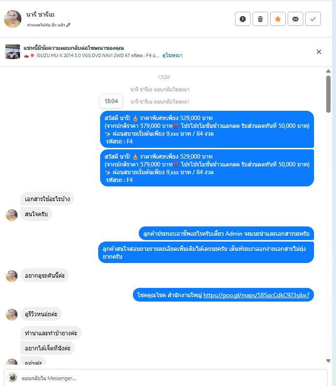Screen dimensions: 336x386
Task: Toggle the orange star follow-up icon
Action: 278,19
